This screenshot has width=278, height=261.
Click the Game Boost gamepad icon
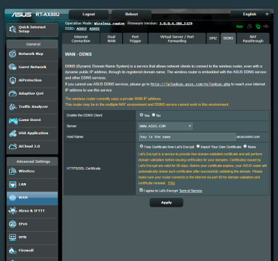pyautogui.click(x=13, y=120)
